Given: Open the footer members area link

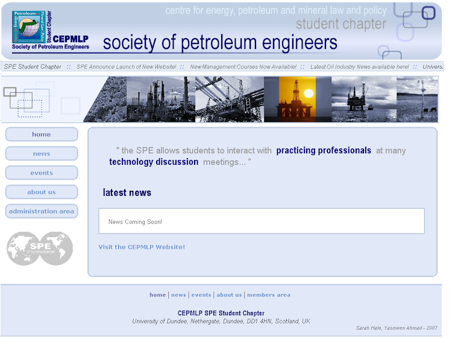Looking at the screenshot, I should [x=269, y=295].
